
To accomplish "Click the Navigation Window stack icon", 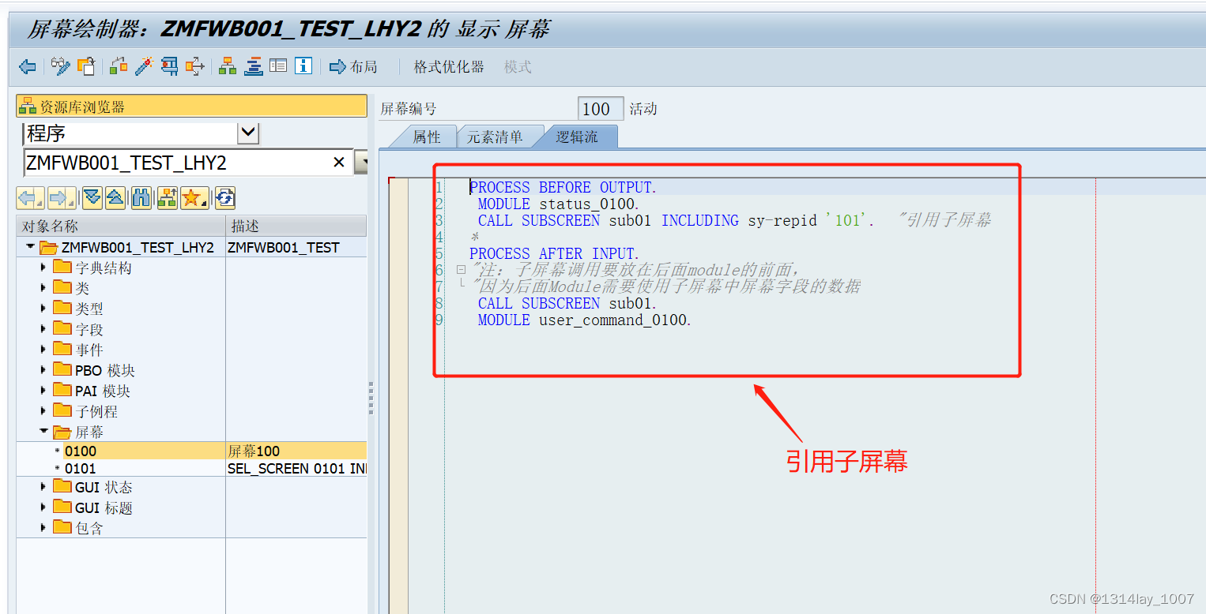I will 253,66.
